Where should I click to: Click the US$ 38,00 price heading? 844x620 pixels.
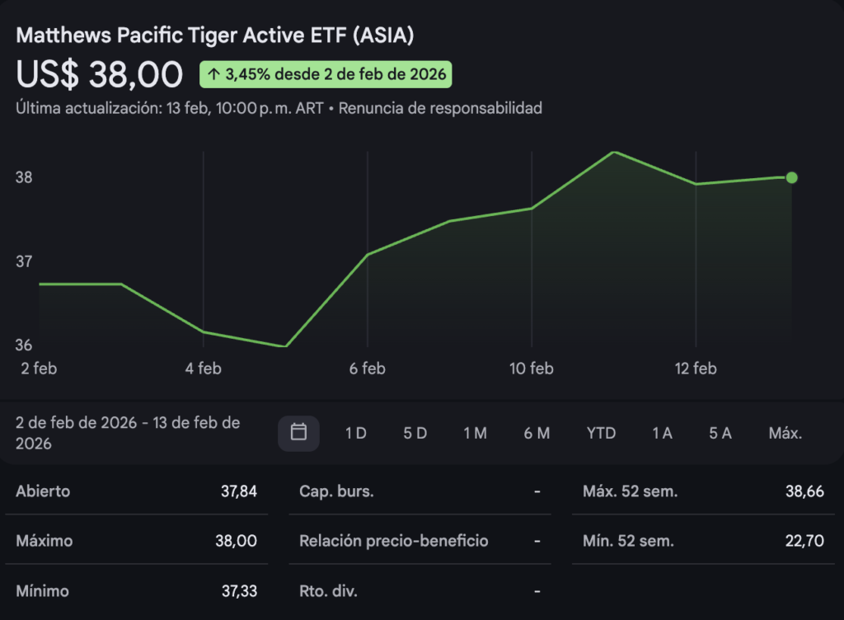click(x=100, y=75)
